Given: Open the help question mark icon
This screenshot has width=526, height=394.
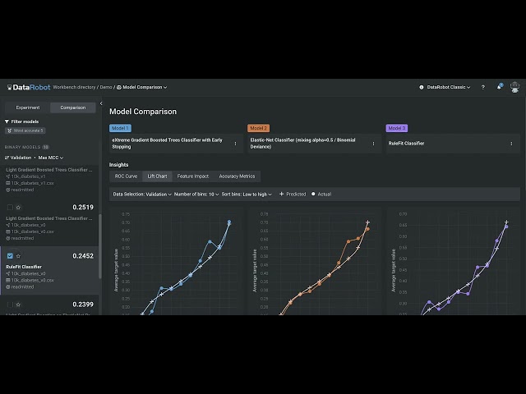Looking at the screenshot, I should [x=483, y=87].
